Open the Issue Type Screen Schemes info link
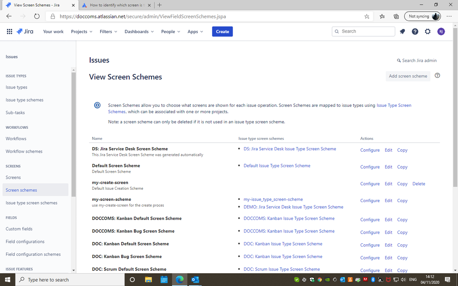 (394, 105)
